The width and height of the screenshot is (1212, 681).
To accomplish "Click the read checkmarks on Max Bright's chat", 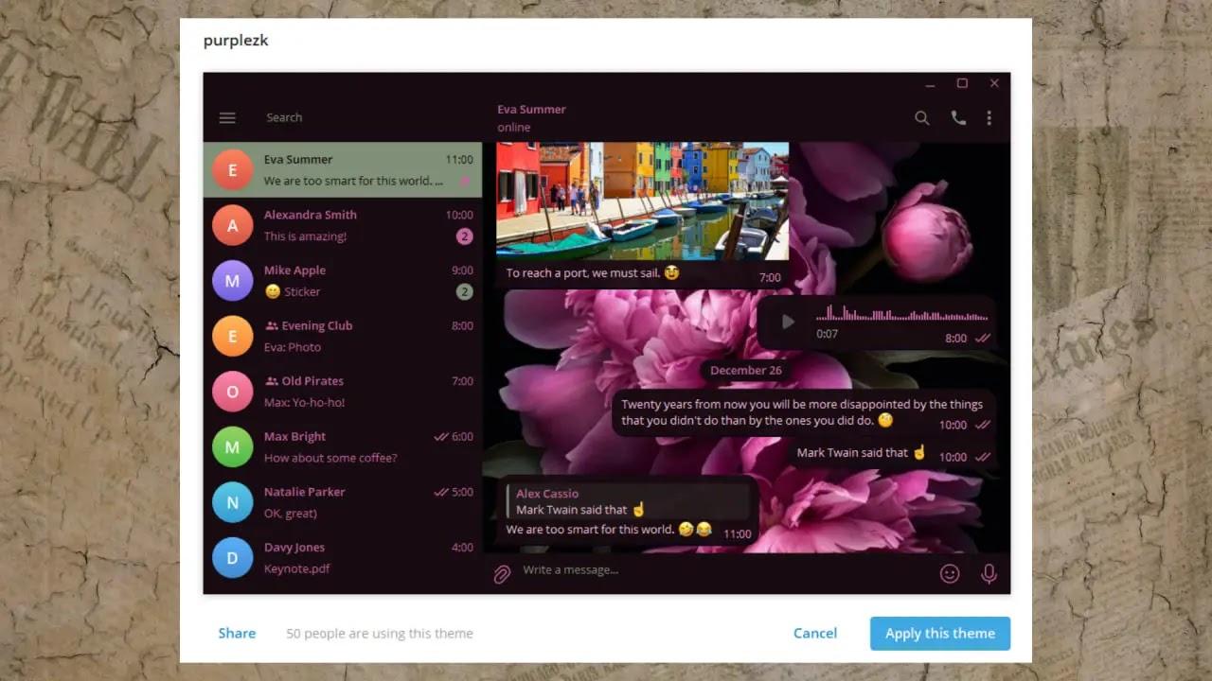I will pos(440,436).
